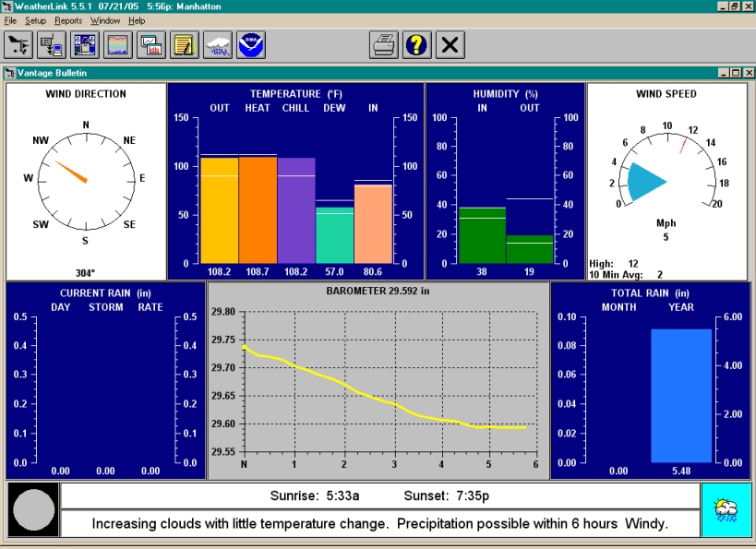
Task: Open the NOAA logo toolbar icon
Action: point(250,44)
